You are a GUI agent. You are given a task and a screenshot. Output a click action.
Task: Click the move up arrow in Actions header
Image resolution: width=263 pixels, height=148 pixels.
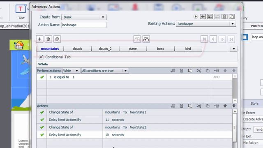pos(225,106)
